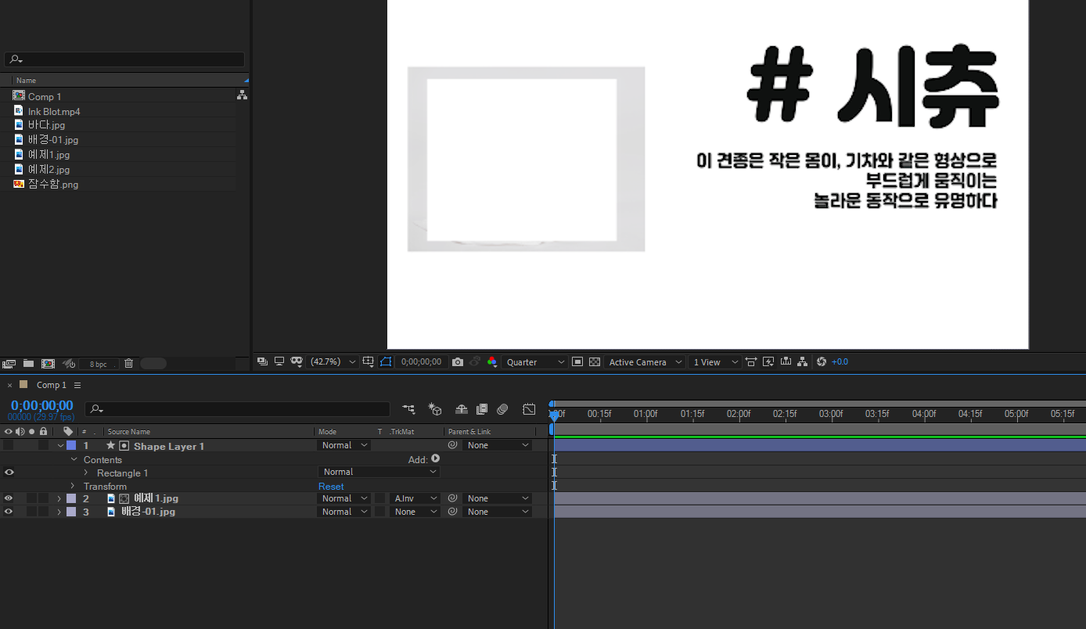
Task: Open the comp flowchart icon in viewer footer
Action: click(802, 362)
